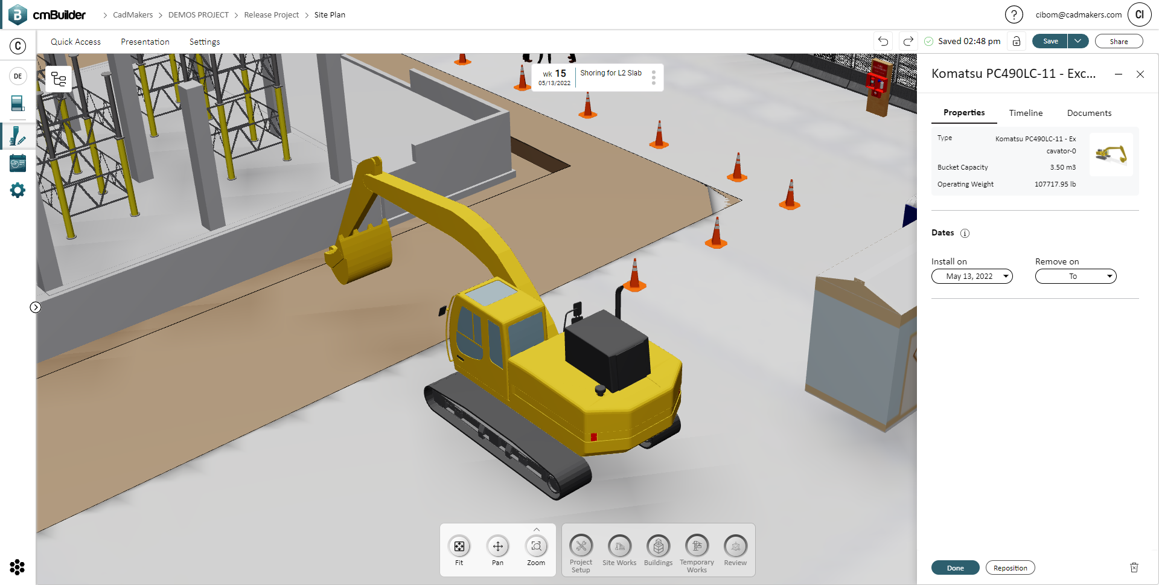The width and height of the screenshot is (1159, 585).
Task: Switch to the Properties tab
Action: click(x=964, y=113)
